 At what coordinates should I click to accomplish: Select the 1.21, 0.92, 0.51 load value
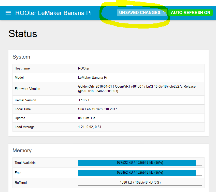coord(90,127)
